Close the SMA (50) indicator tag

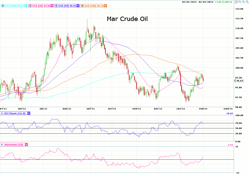click(79, 6)
